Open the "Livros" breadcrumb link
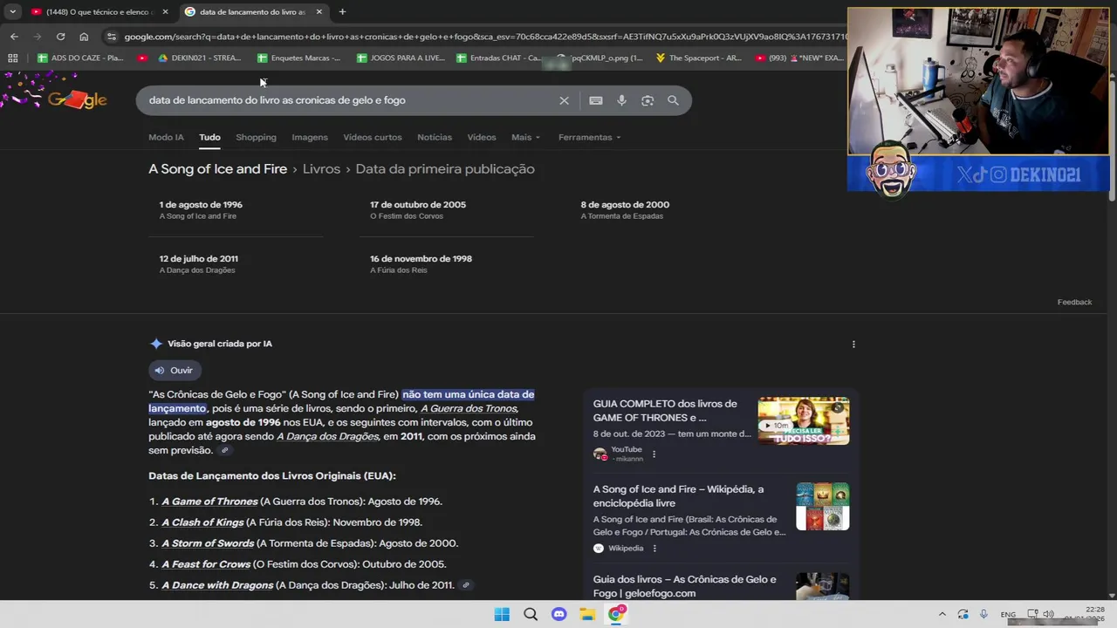The image size is (1117, 628). (321, 169)
